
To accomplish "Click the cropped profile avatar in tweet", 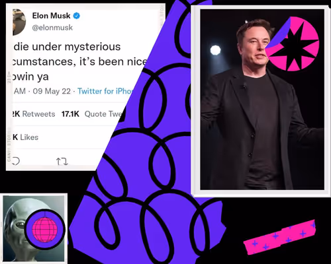I will point(19,22).
